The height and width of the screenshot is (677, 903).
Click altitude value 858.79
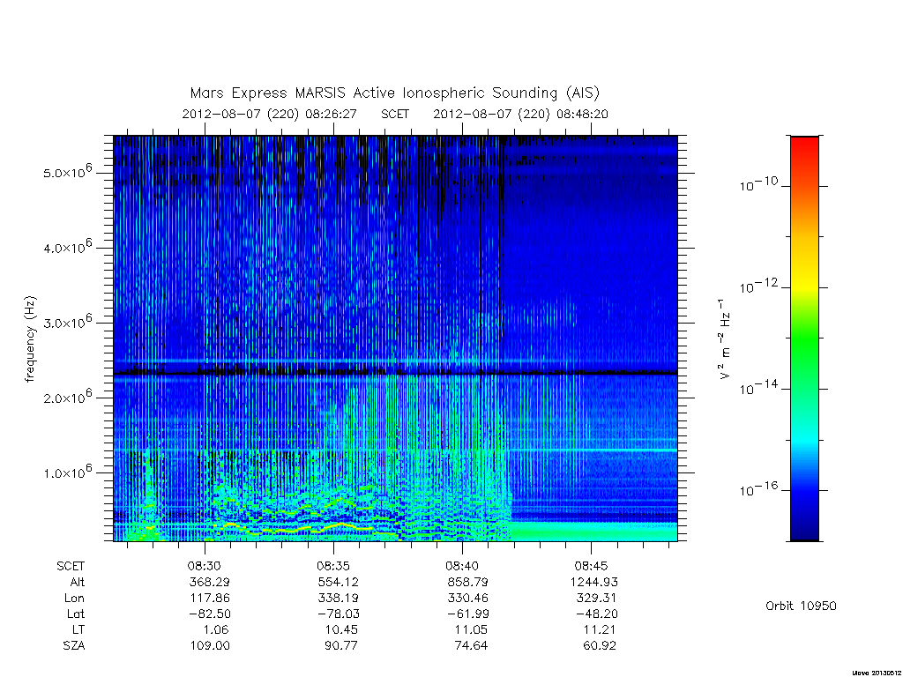(x=467, y=582)
